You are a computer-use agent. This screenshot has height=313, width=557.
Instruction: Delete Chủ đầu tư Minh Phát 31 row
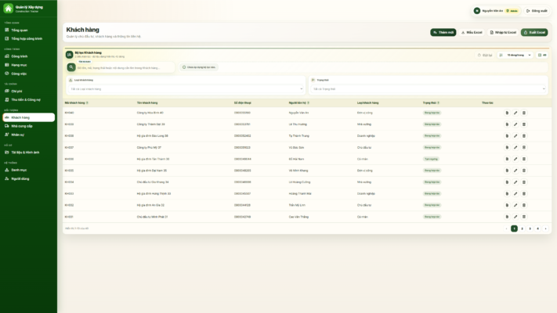click(524, 217)
